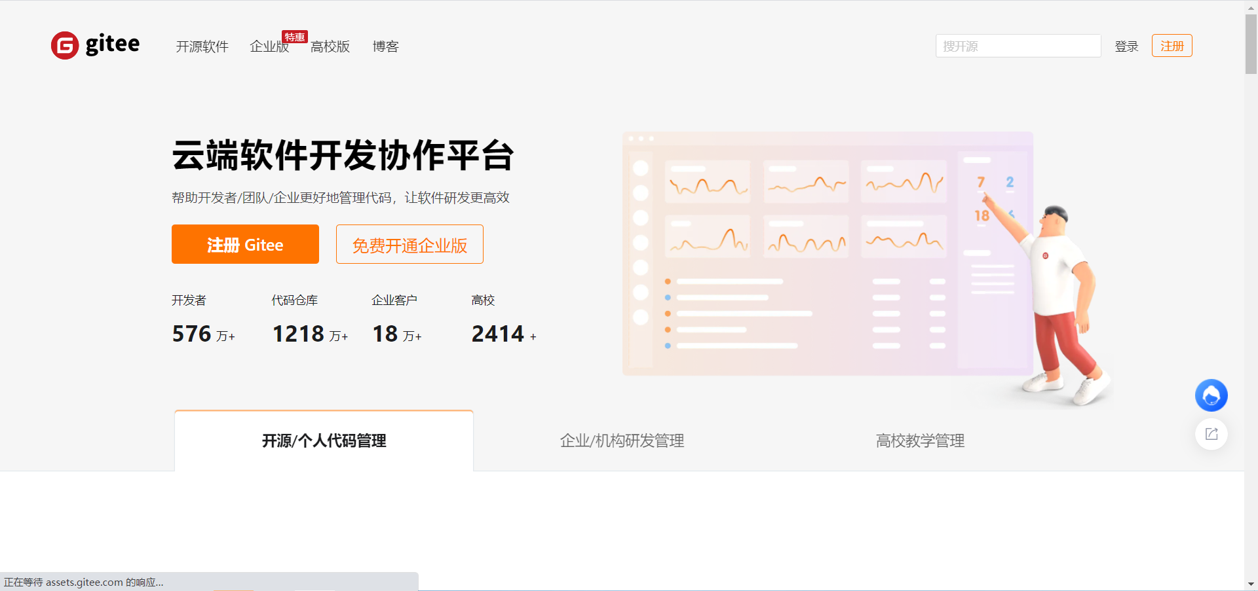Click the 开发者 label
This screenshot has height=591, width=1258.
pyautogui.click(x=189, y=300)
